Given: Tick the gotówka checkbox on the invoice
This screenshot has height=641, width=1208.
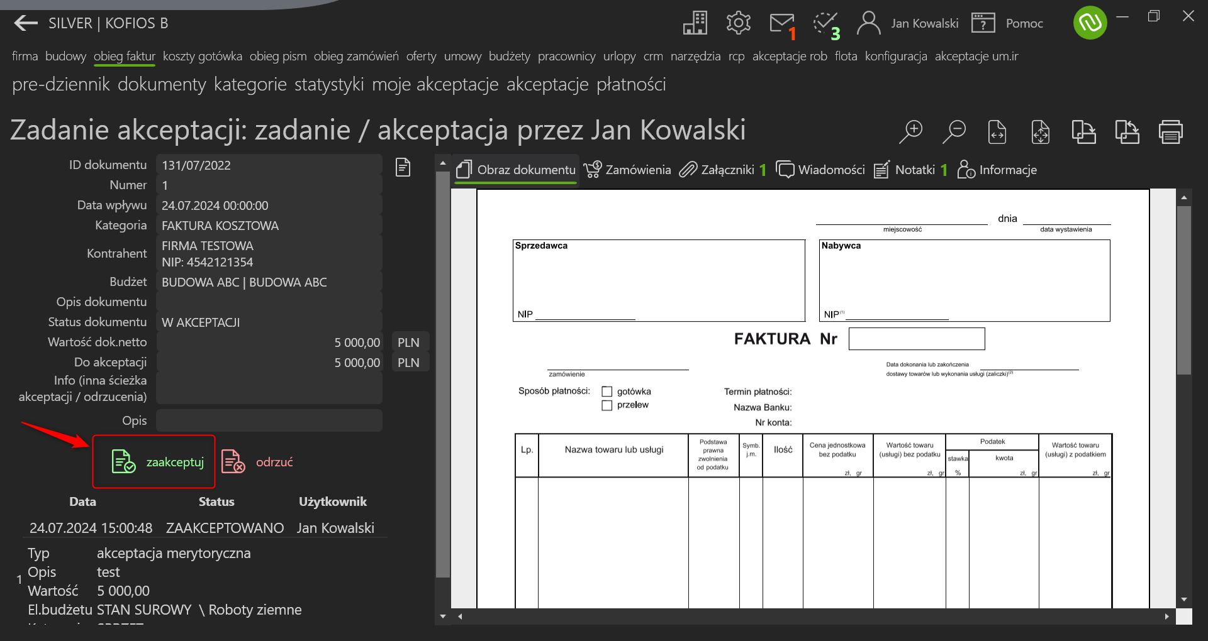Looking at the screenshot, I should [x=607, y=392].
